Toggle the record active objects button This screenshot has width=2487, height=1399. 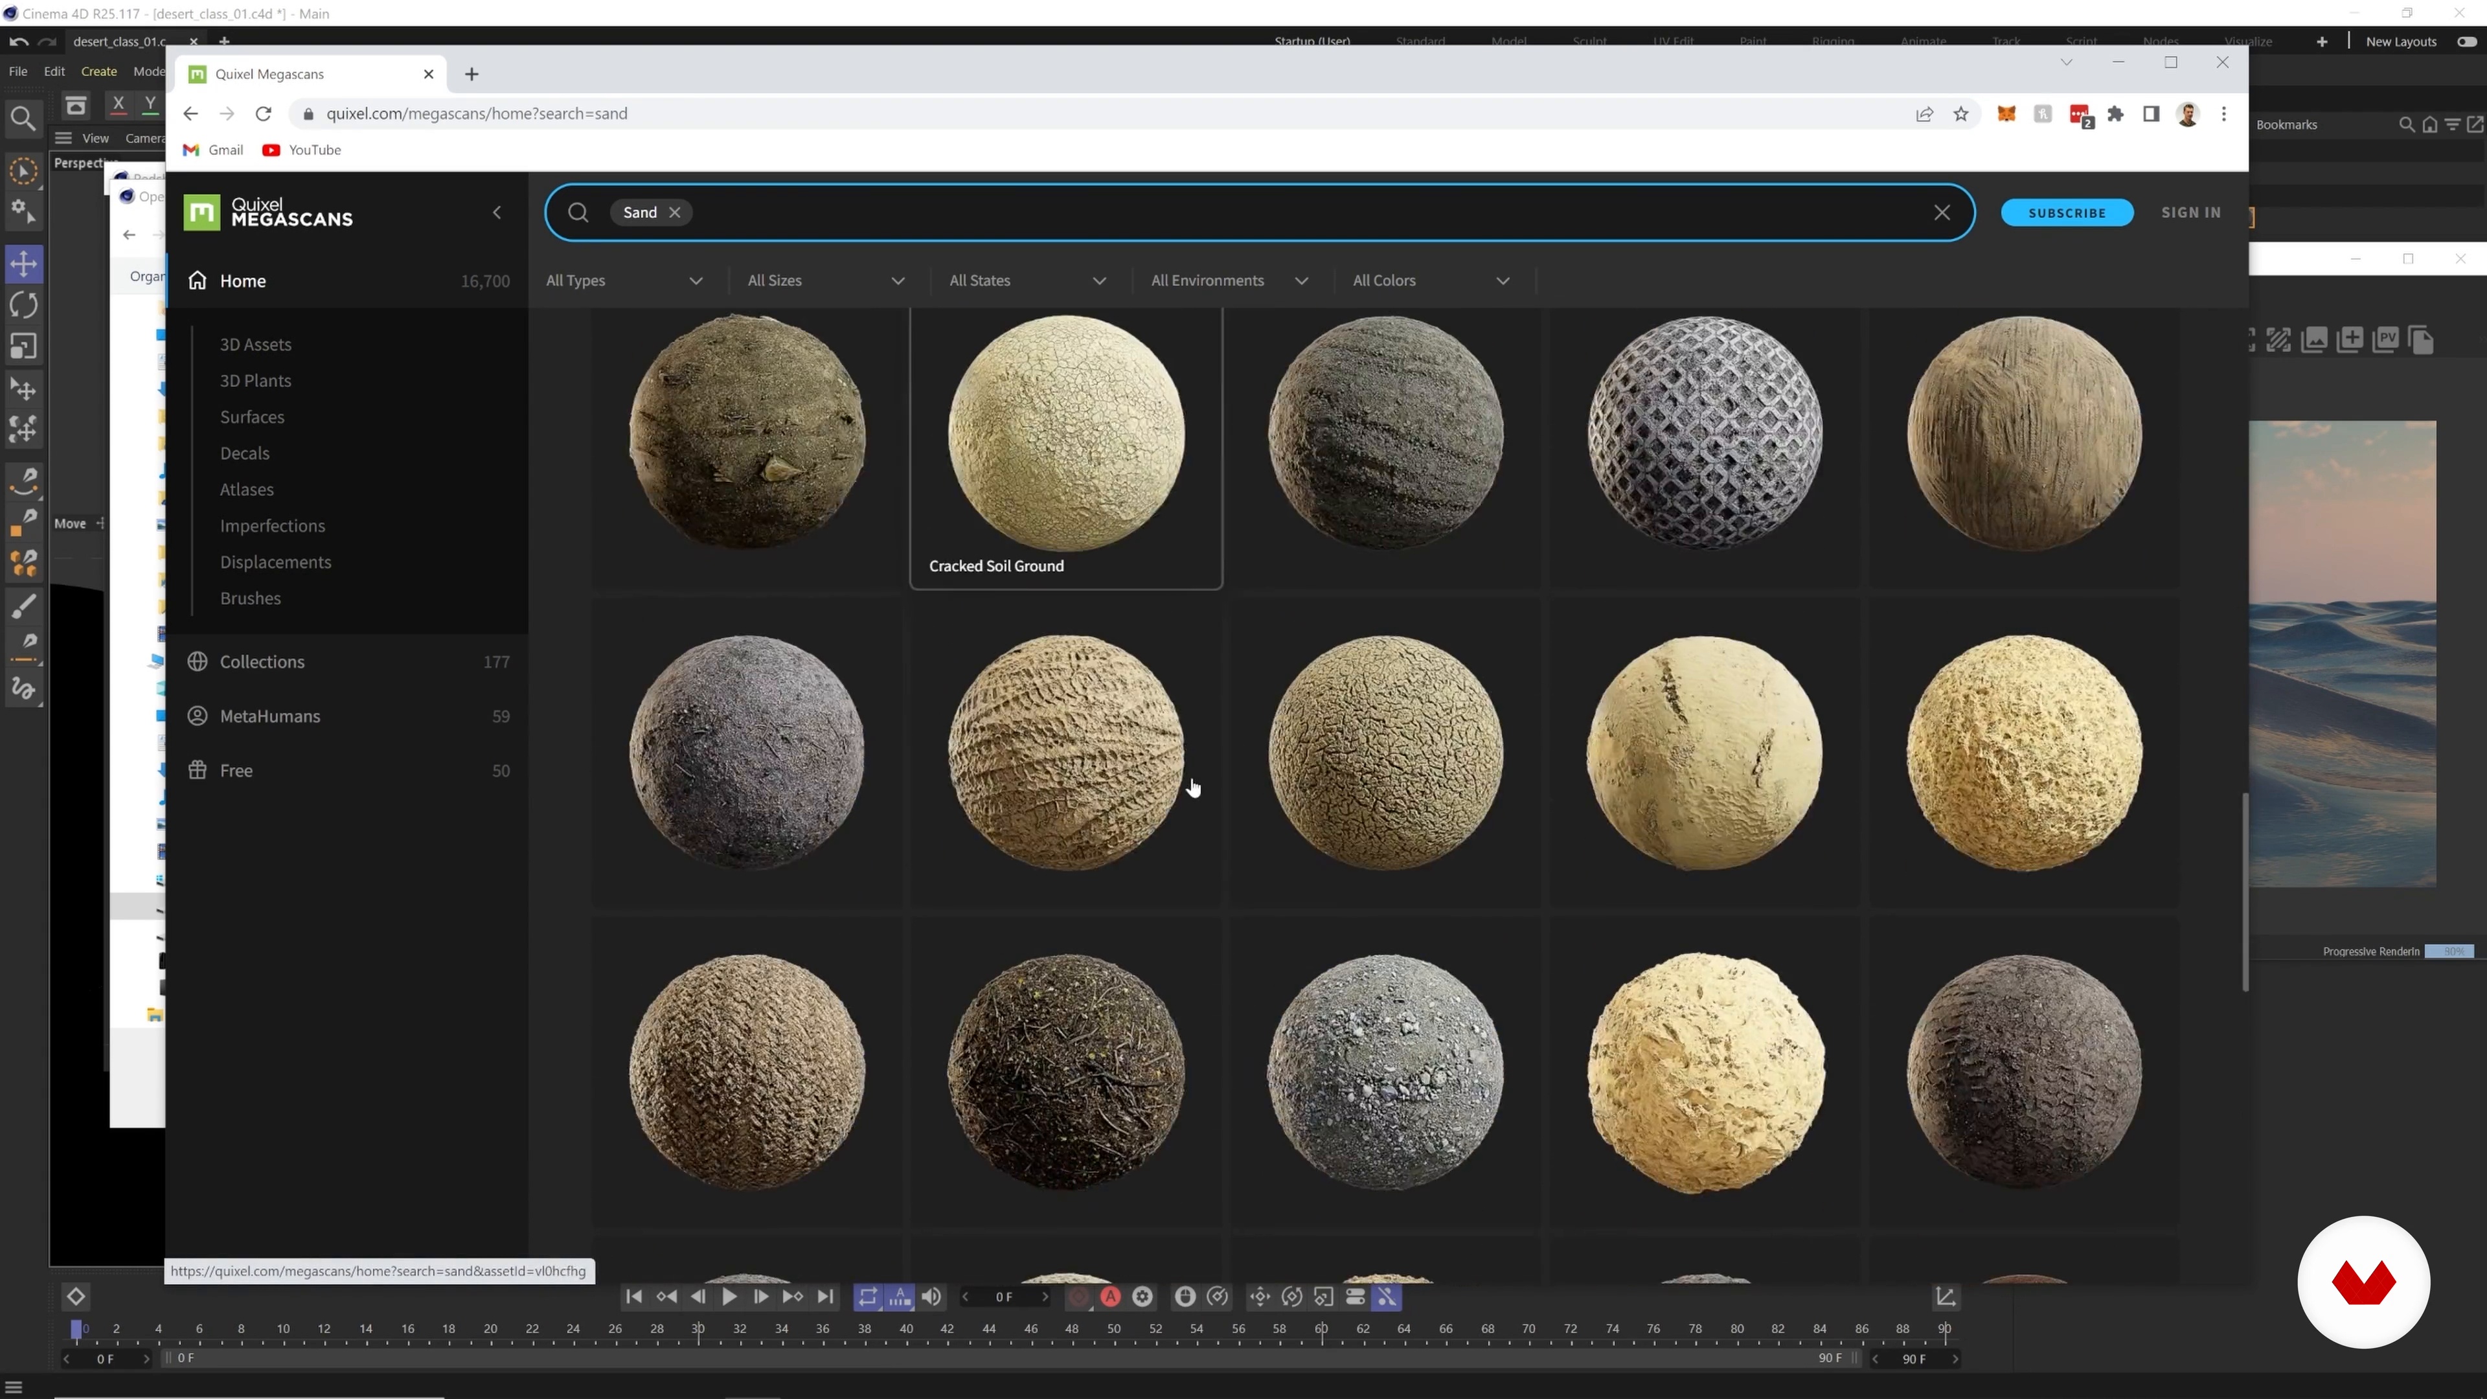click(x=1078, y=1297)
